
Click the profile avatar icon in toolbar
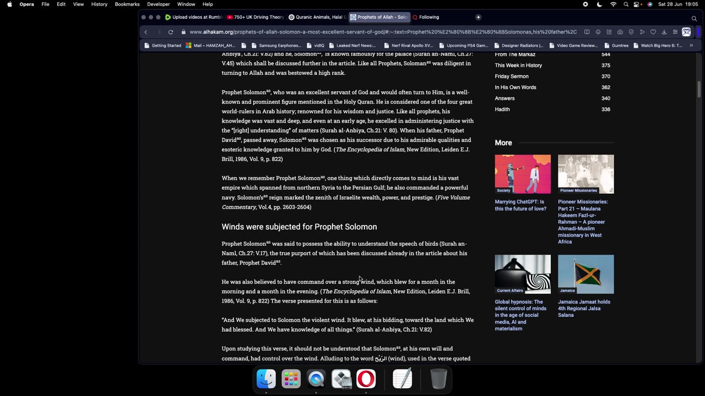(x=686, y=32)
